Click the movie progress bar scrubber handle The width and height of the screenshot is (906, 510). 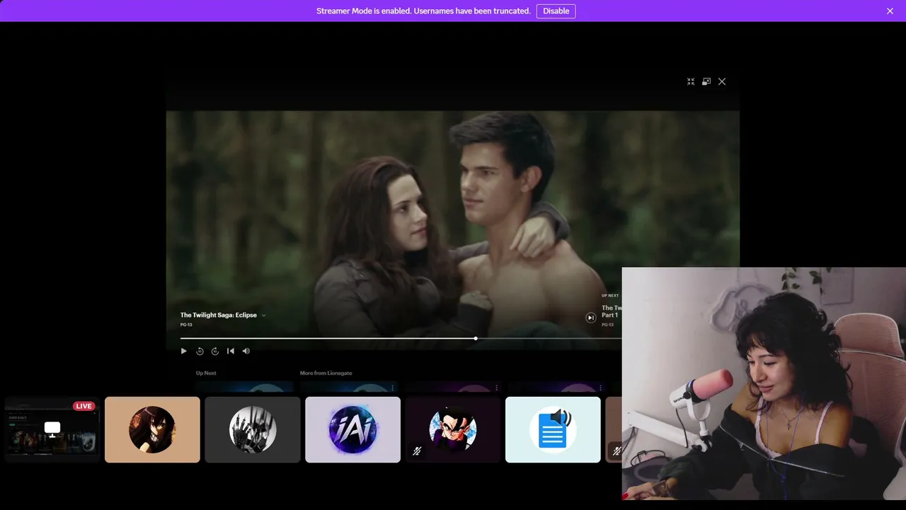[x=476, y=339]
